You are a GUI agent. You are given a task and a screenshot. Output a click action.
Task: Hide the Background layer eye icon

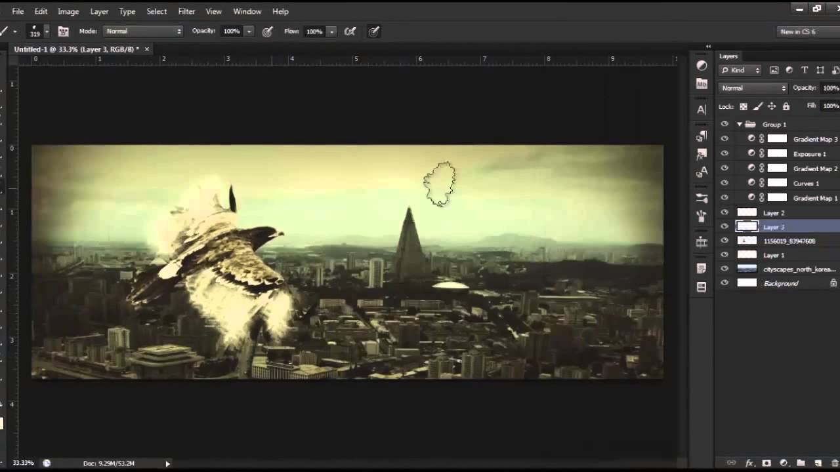click(724, 283)
